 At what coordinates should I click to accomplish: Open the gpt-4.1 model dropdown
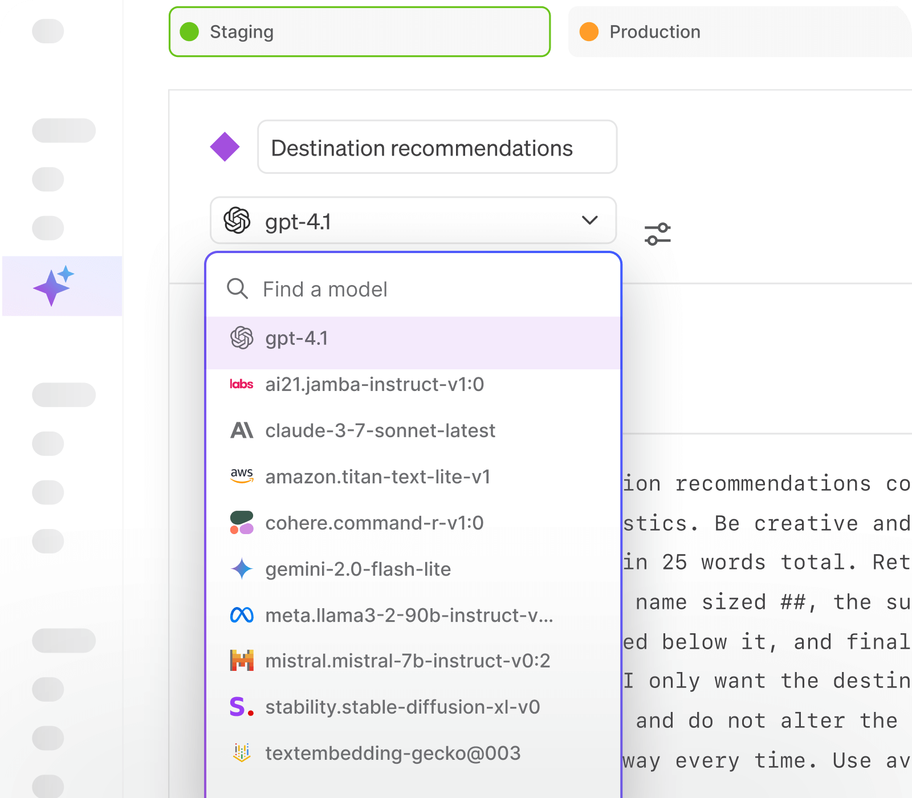click(x=413, y=221)
